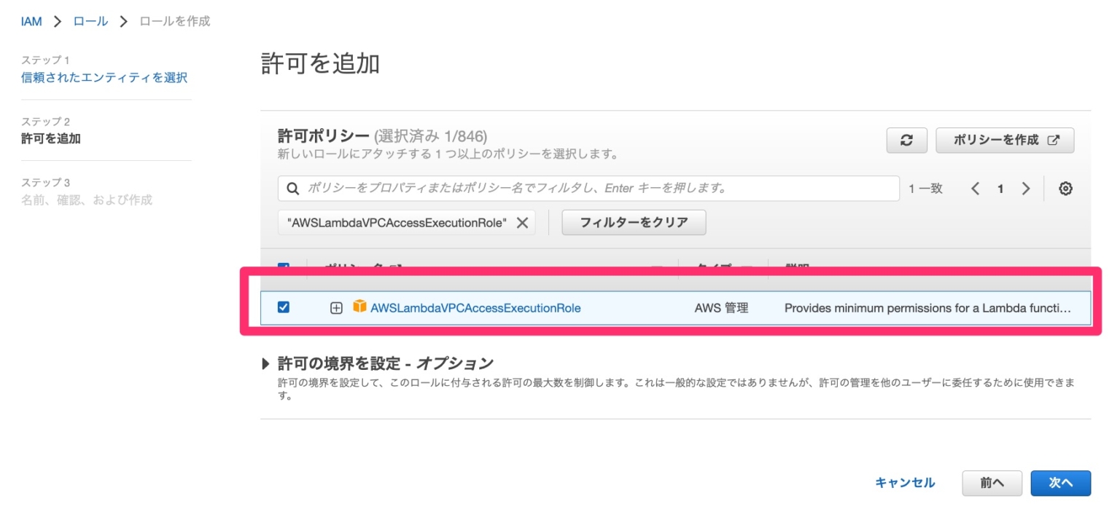Click the 前へ button
This screenshot has height=509, width=1120.
point(992,483)
